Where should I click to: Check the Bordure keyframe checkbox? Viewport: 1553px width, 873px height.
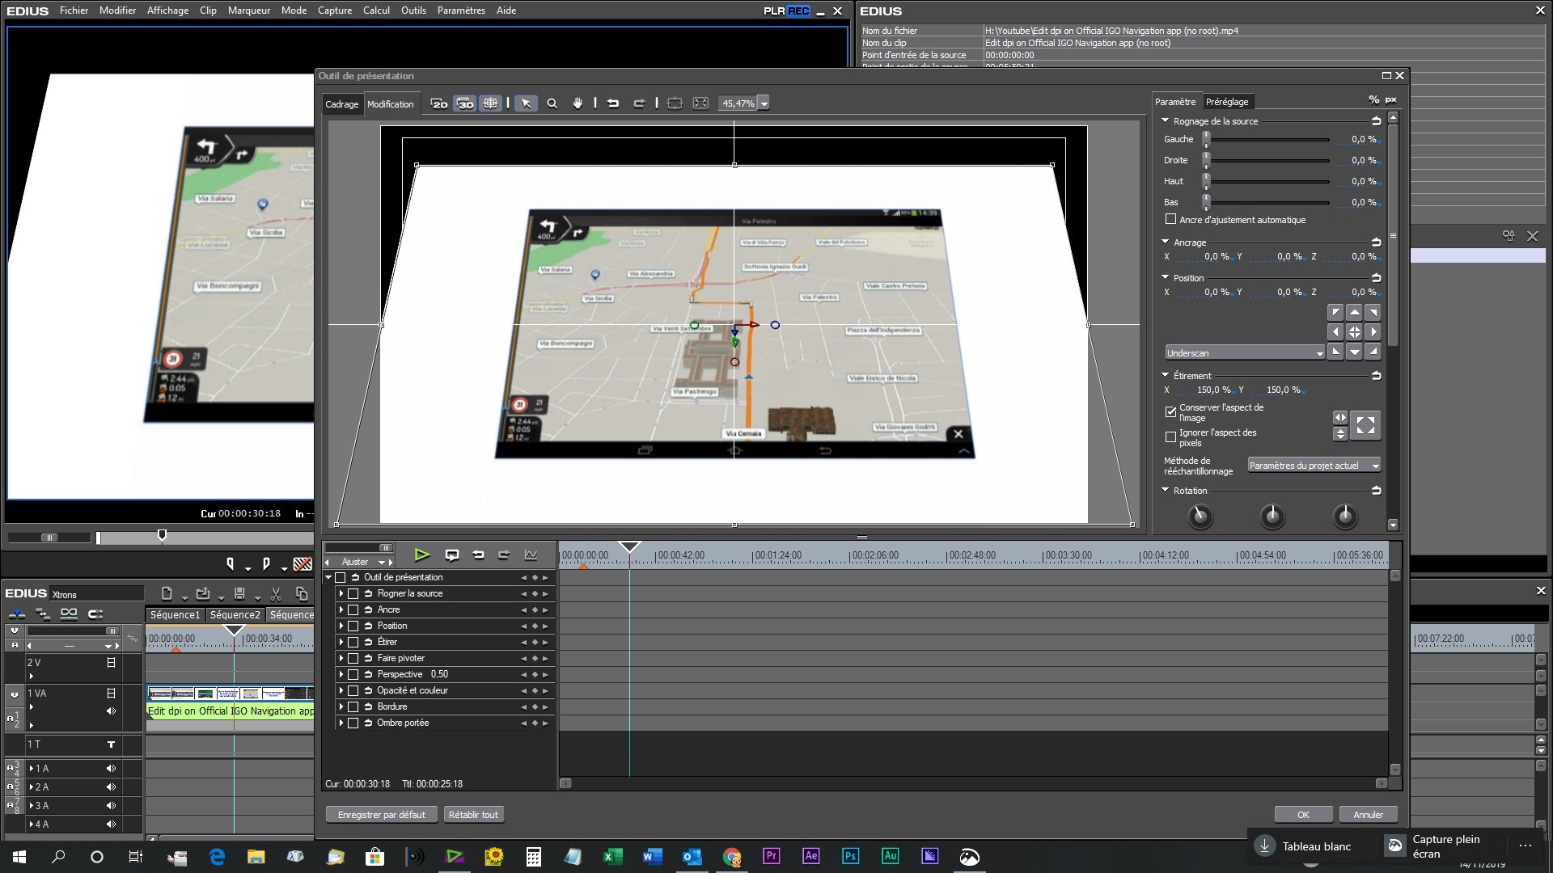353,706
